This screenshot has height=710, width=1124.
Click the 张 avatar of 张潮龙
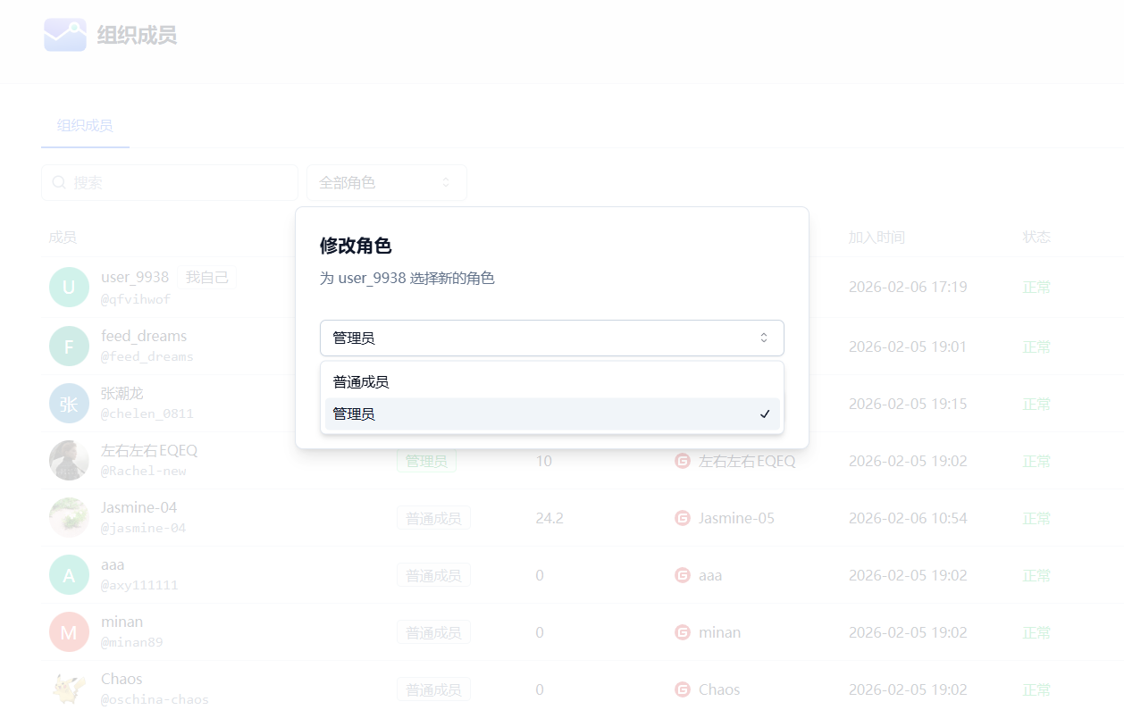point(69,403)
